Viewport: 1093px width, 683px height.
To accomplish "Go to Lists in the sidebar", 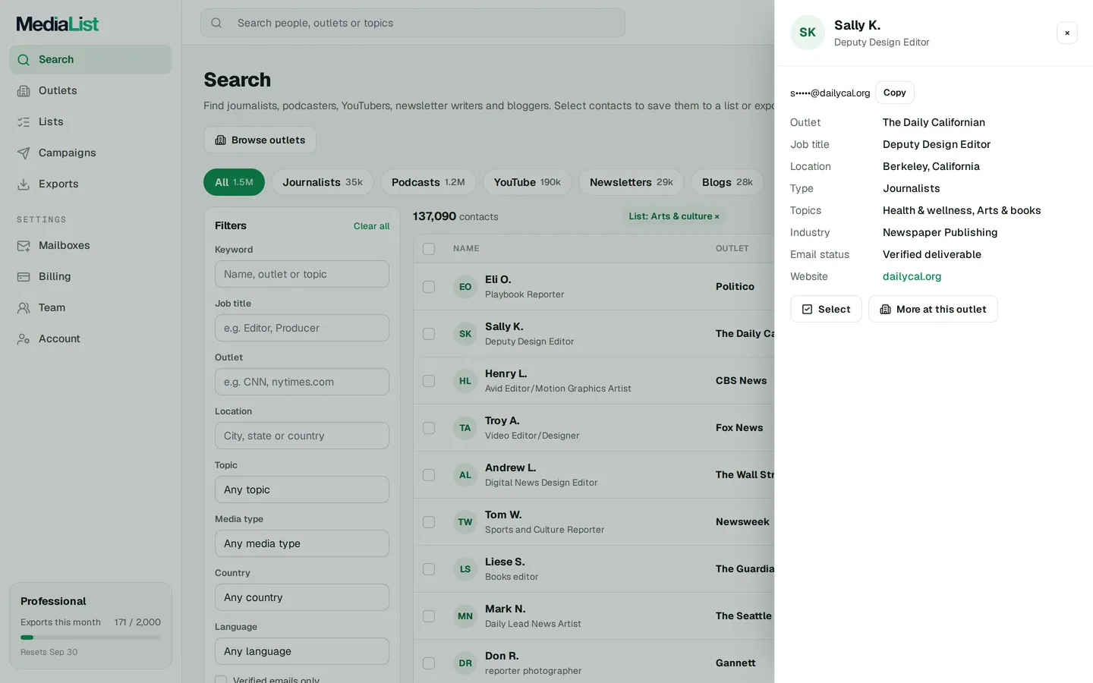I will [90, 121].
